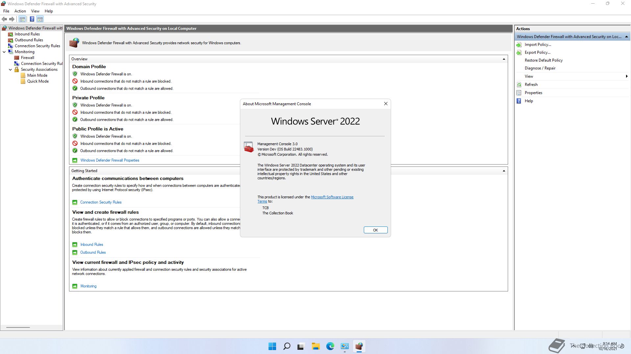Click Import Policy icon in Actions pane
Screen dimensions: 631x354
[x=519, y=45]
